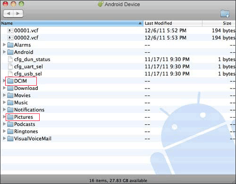Screen dimensions: 236x184
Task: Select the 00002.vcf file name
Action: 26,38
